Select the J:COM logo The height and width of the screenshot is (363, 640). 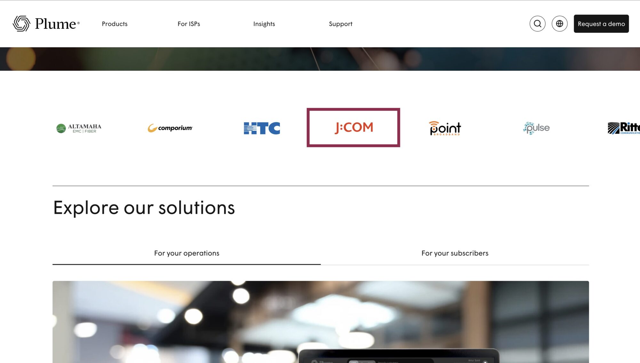353,127
